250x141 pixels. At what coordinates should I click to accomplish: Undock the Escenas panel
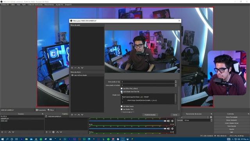click(x=43, y=114)
